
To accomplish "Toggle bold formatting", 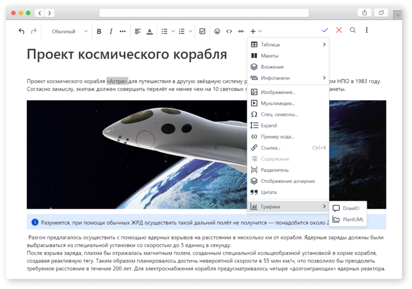I will coord(99,31).
